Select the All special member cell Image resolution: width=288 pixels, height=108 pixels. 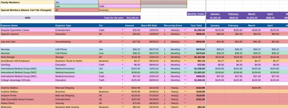[76, 10]
